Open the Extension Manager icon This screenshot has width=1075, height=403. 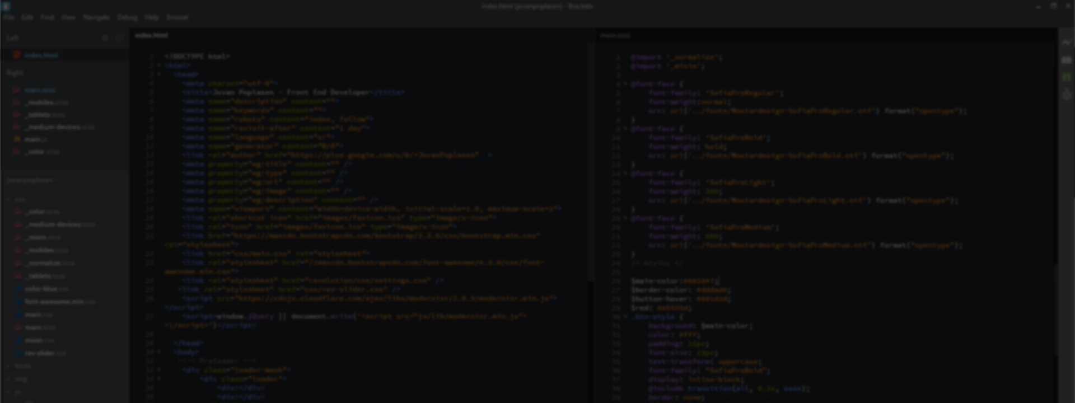1067,60
